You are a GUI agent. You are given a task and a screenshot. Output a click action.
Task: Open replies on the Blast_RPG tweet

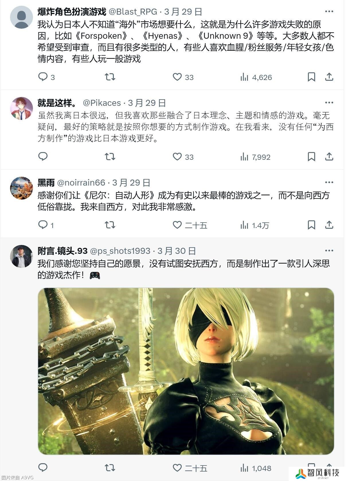click(46, 77)
